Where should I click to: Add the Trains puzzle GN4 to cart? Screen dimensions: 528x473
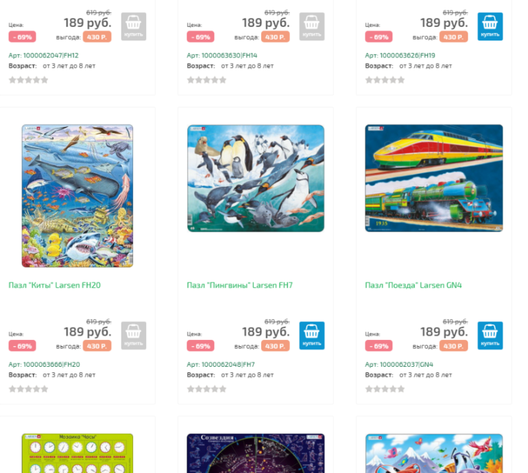(x=490, y=335)
